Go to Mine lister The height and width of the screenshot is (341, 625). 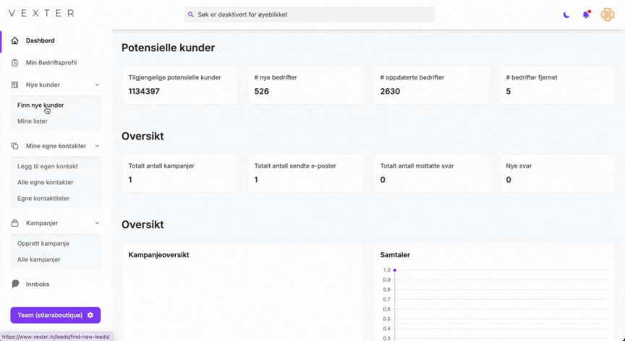click(x=33, y=121)
